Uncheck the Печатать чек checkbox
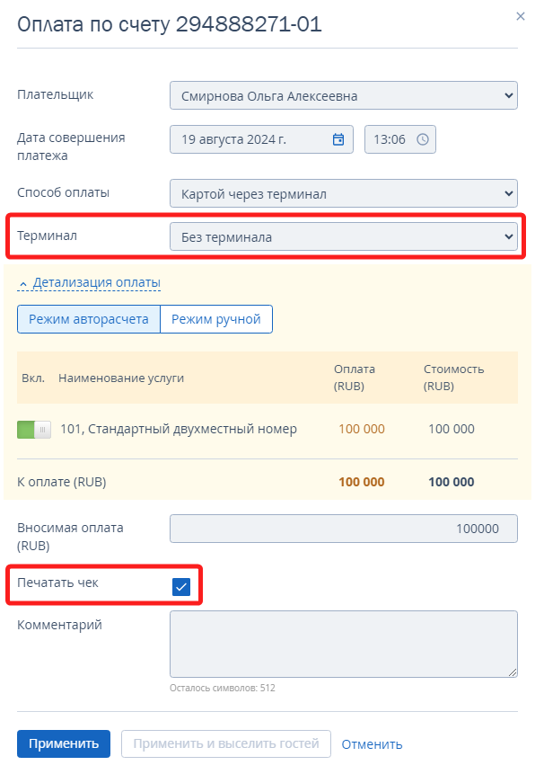The height and width of the screenshot is (774, 535). [181, 587]
